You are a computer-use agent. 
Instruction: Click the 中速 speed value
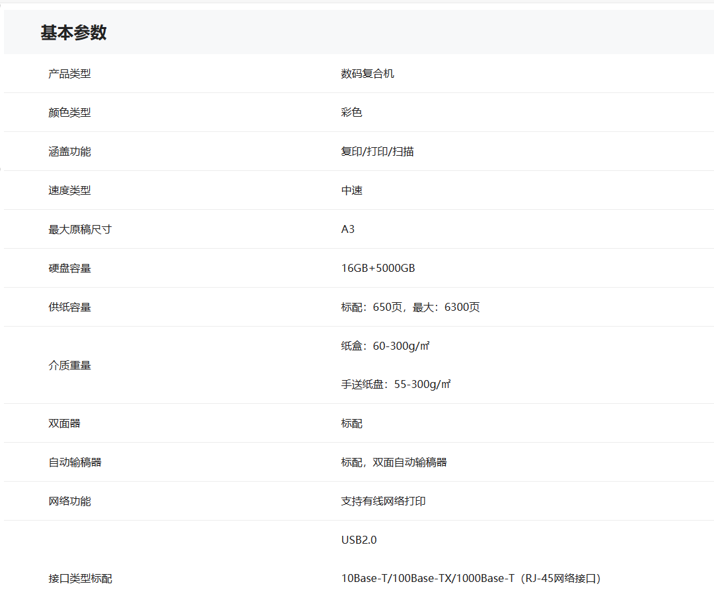tap(351, 191)
